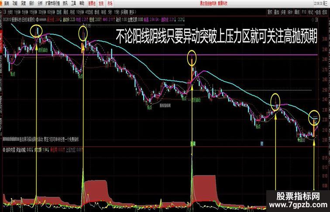The image size is (330, 212).
Task: Open the 多周期 multi-period view
Action: coord(124,12)
